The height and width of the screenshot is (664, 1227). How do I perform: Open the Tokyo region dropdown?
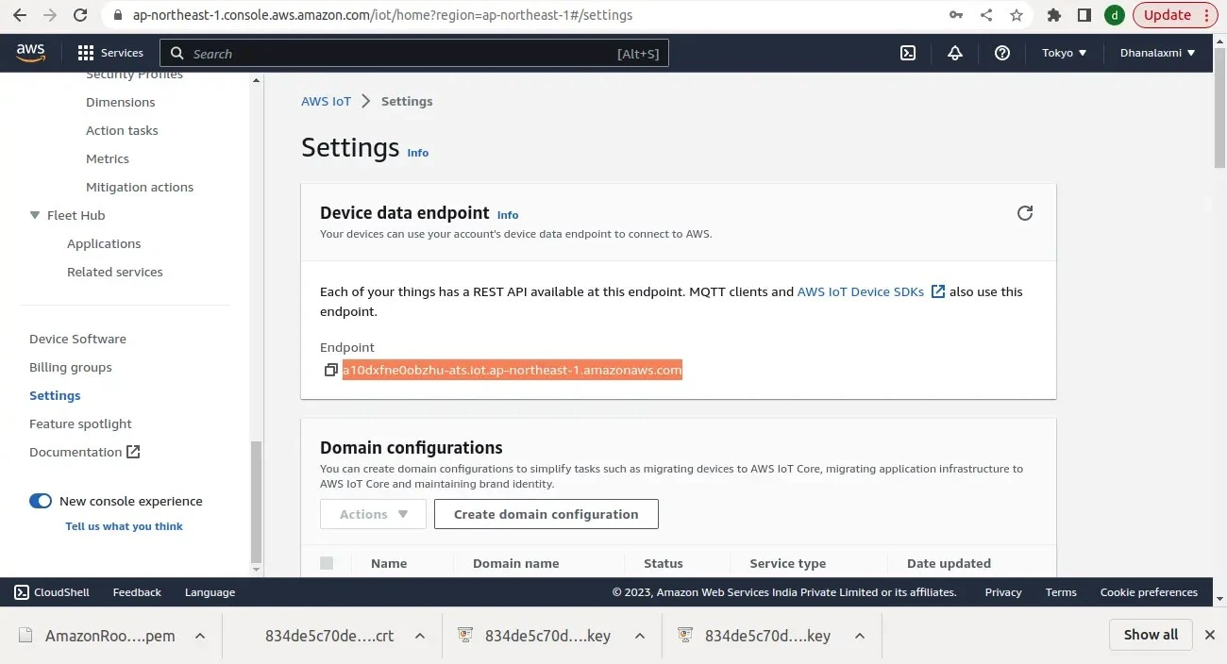point(1065,53)
